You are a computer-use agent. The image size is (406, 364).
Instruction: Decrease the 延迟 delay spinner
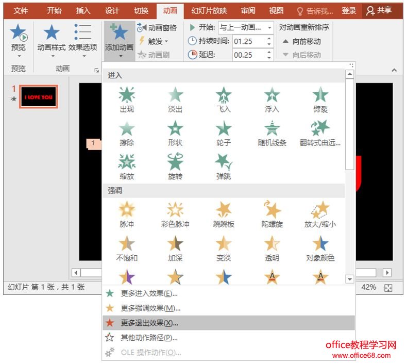pos(269,57)
